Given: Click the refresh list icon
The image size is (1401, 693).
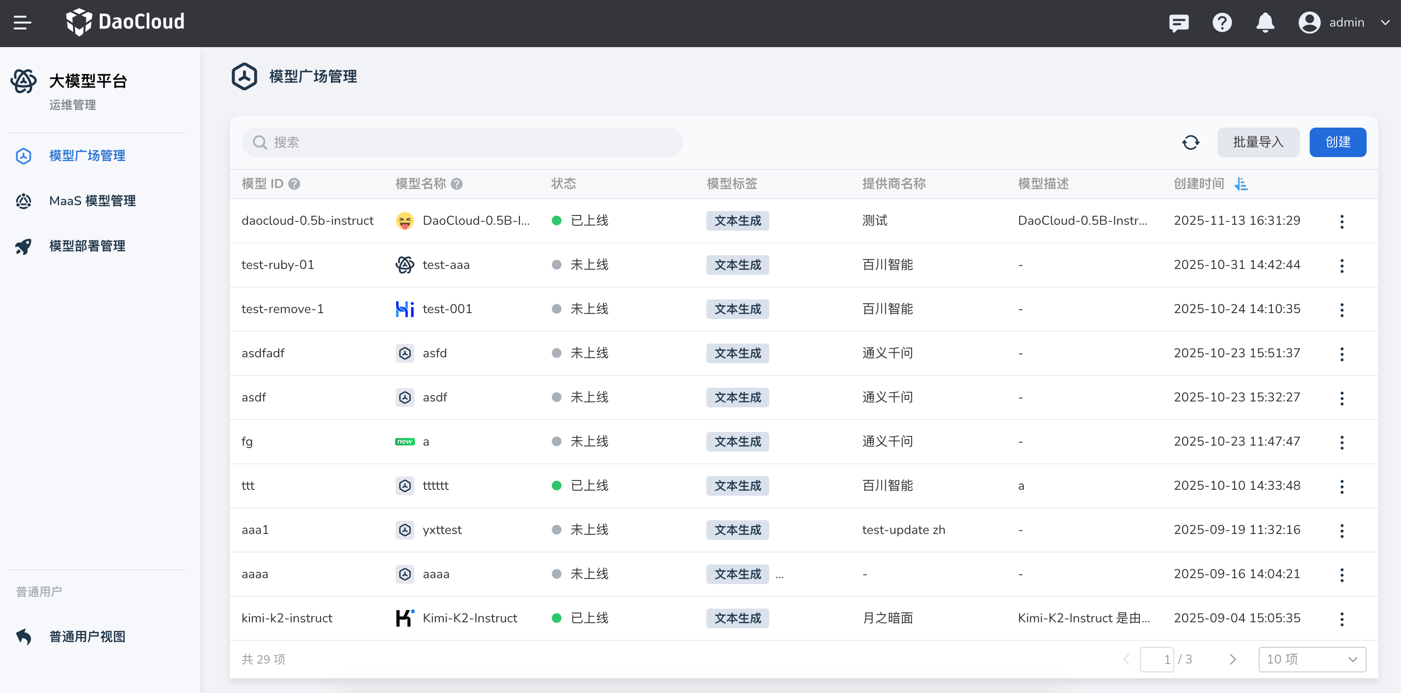Looking at the screenshot, I should point(1190,142).
